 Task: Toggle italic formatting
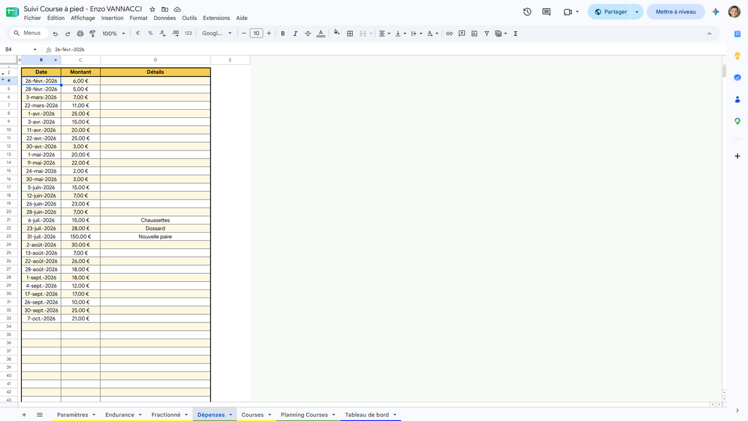[x=295, y=34]
